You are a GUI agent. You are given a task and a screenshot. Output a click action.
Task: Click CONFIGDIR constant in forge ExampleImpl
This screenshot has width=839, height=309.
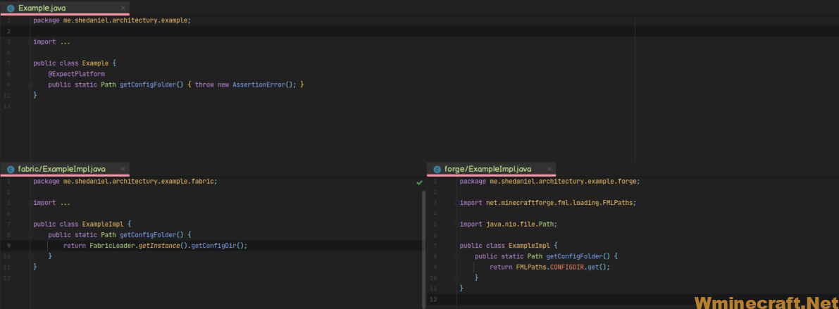click(x=568, y=267)
